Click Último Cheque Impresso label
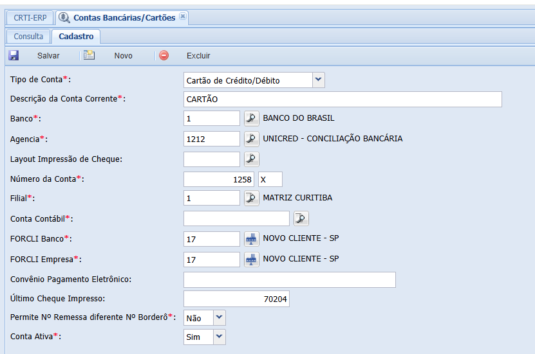535x354 pixels. pos(58,299)
